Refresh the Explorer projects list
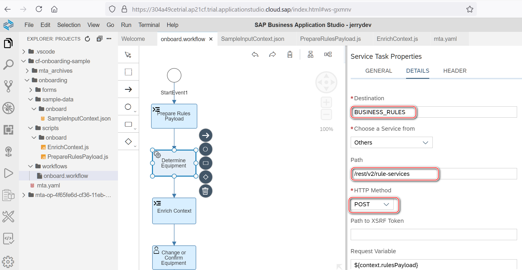522x270 pixels. [x=87, y=39]
